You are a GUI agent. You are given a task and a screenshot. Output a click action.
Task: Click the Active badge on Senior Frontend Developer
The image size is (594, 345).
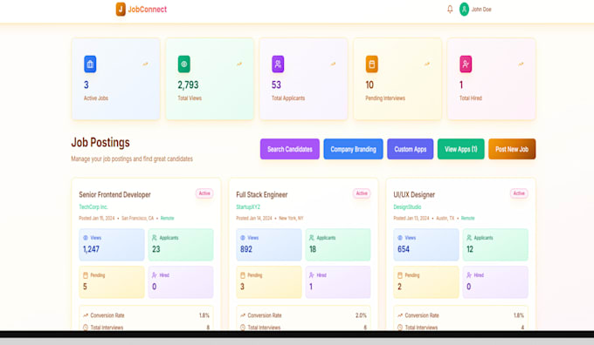[204, 193]
